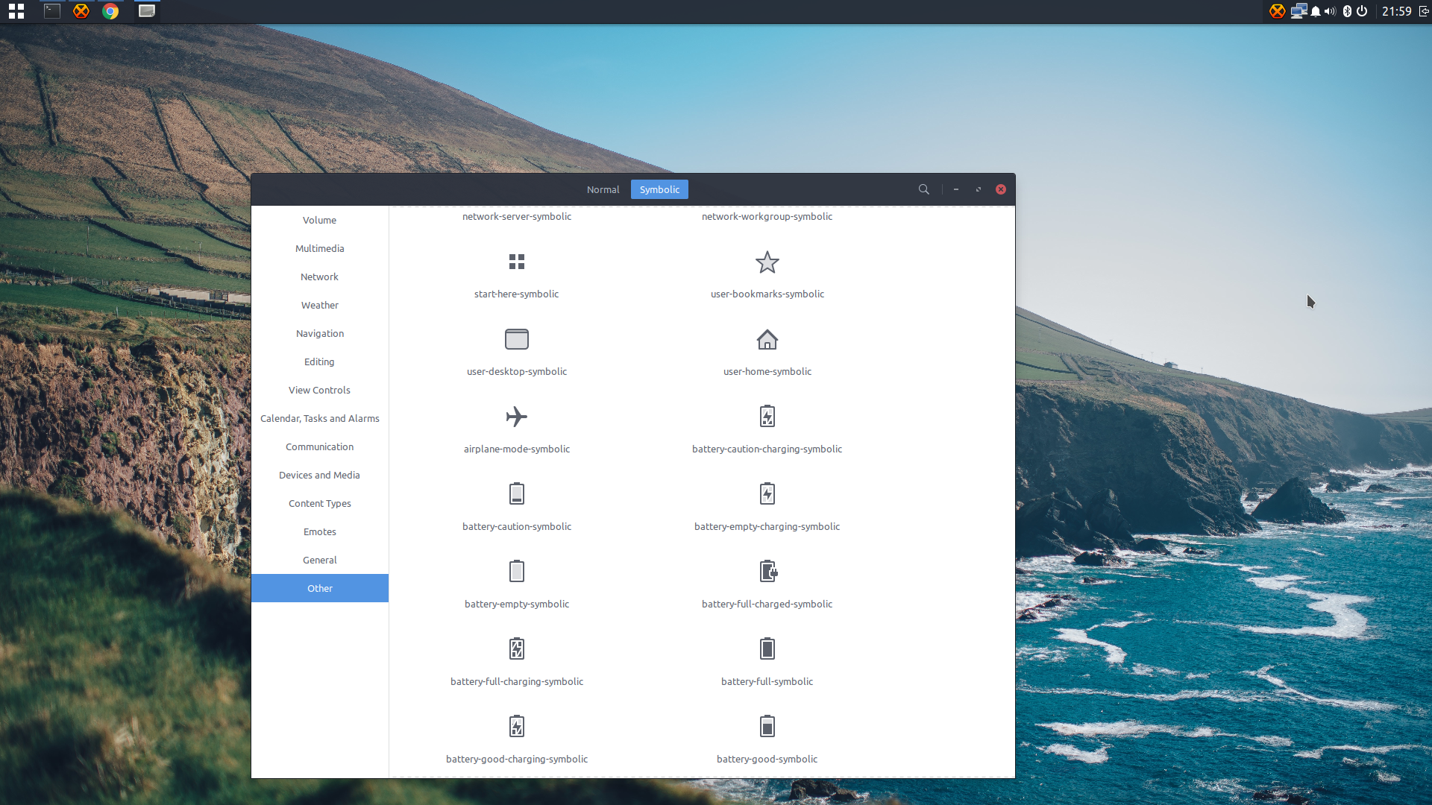
Task: Open the applications menu in top panel
Action: (x=16, y=11)
